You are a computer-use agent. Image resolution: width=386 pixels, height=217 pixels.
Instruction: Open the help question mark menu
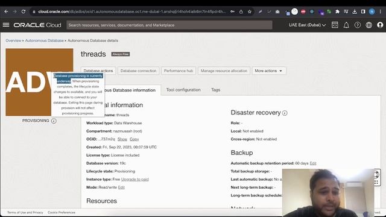click(x=358, y=25)
